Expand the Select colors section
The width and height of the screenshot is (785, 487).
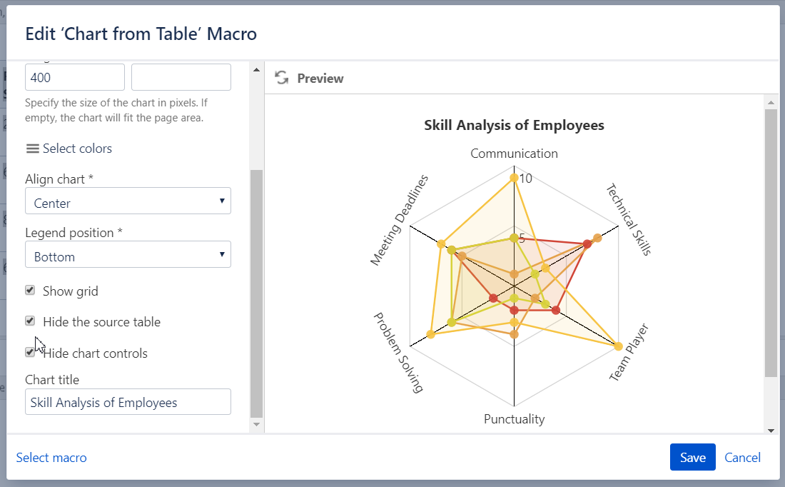(x=77, y=149)
